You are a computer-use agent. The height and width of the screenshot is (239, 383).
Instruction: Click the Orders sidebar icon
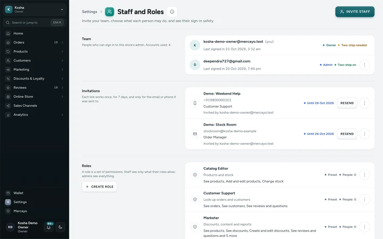click(x=8, y=42)
